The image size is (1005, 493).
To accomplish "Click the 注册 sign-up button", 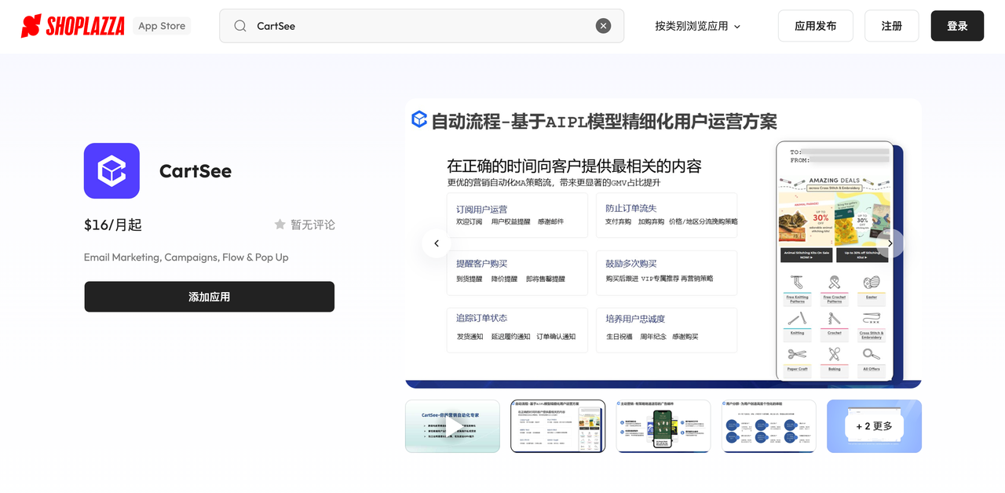I will pyautogui.click(x=891, y=26).
